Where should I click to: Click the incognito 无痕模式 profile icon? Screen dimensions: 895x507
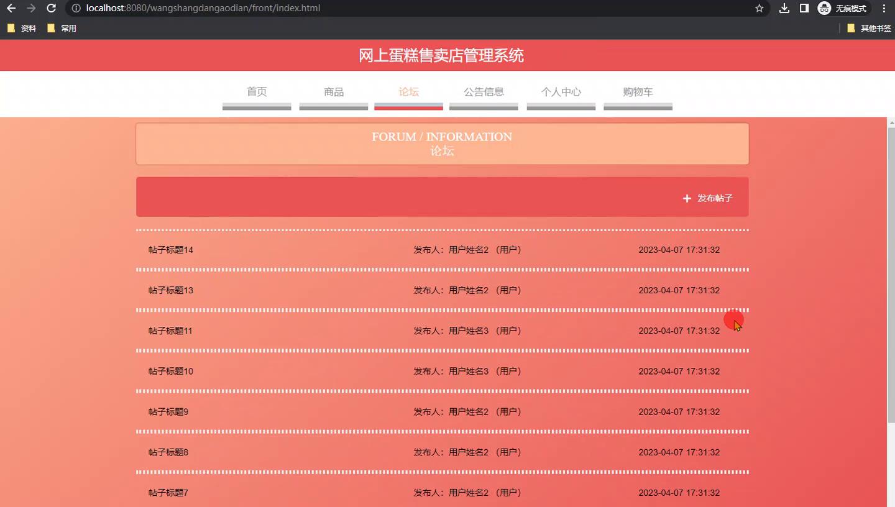click(x=842, y=8)
